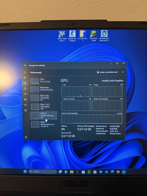Screen dimensions: 147x196
Task: Click the Copy engine usage graph
Action: pos(107,92)
